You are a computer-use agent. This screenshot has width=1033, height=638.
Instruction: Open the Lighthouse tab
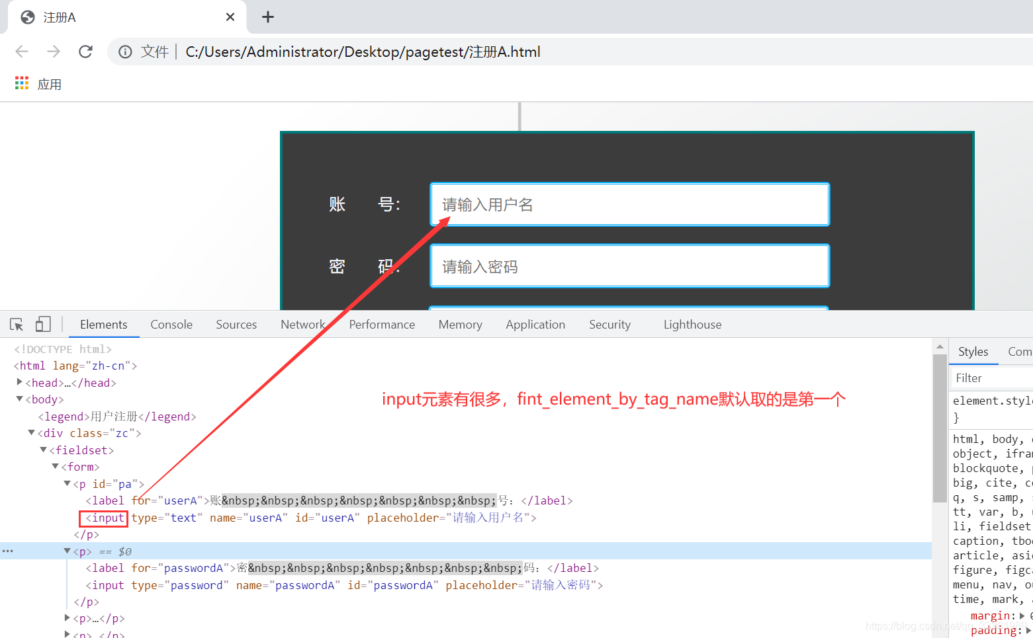click(692, 325)
